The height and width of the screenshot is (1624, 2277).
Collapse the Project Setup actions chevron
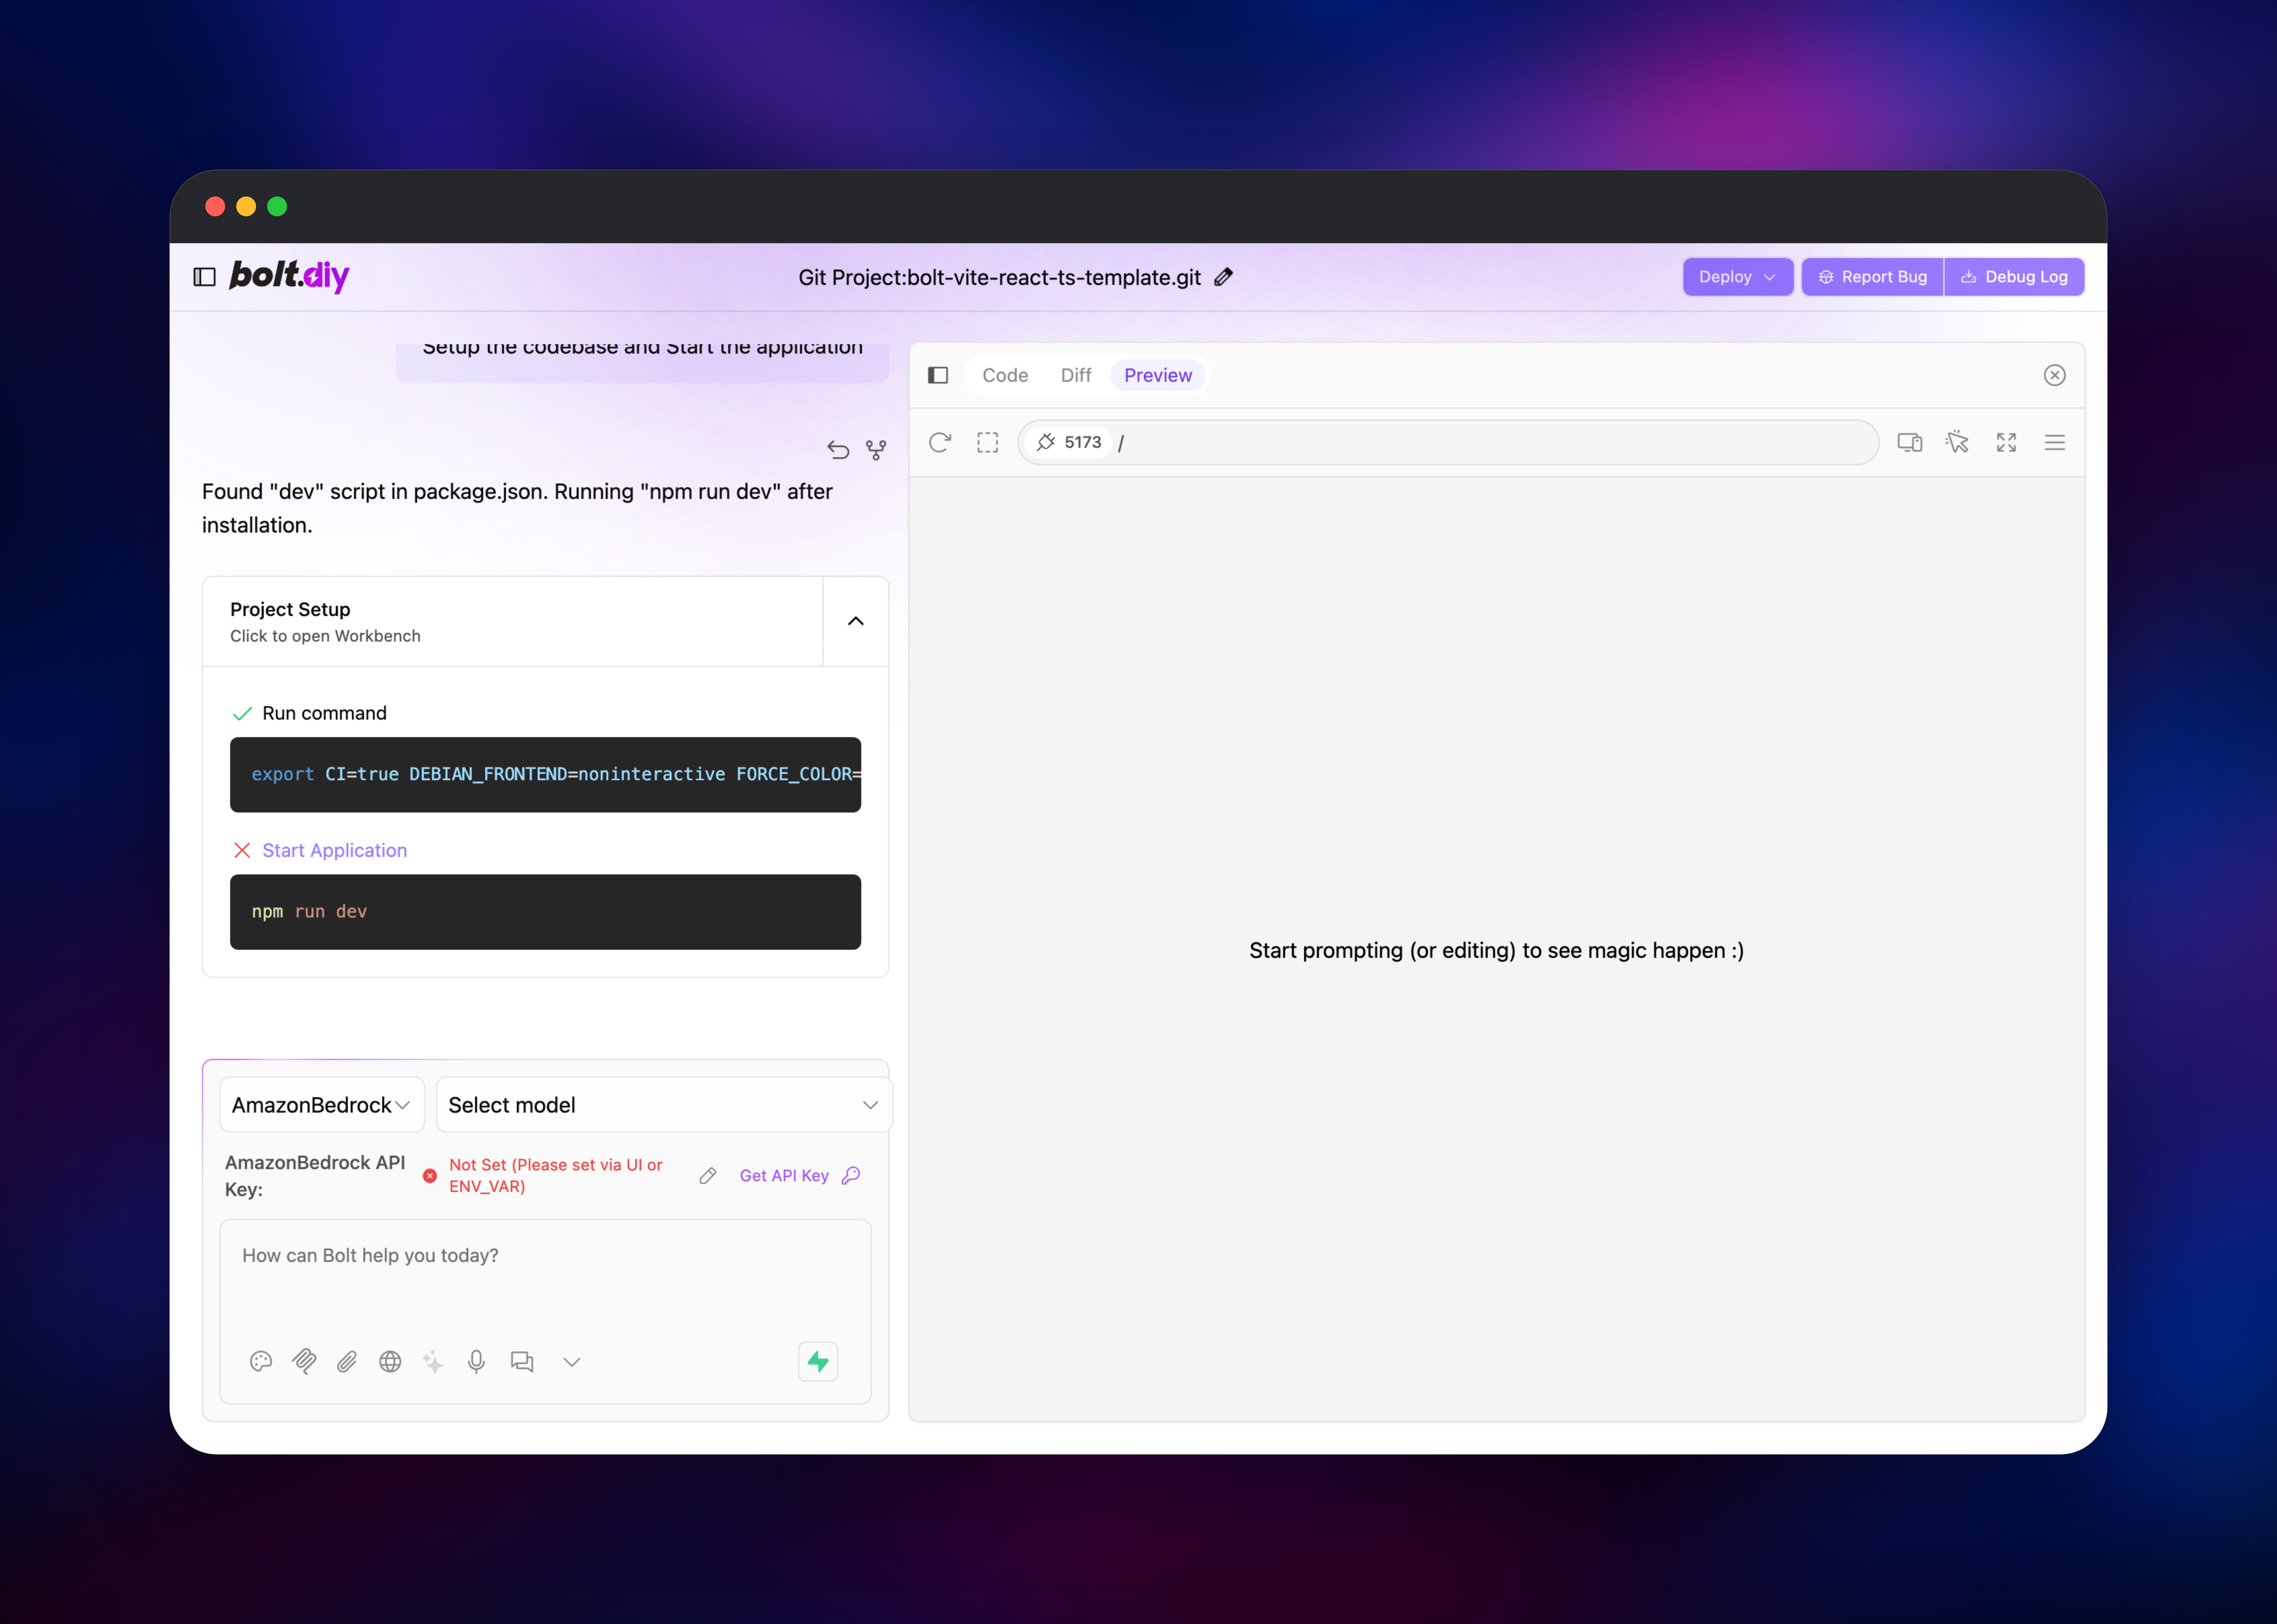click(856, 621)
